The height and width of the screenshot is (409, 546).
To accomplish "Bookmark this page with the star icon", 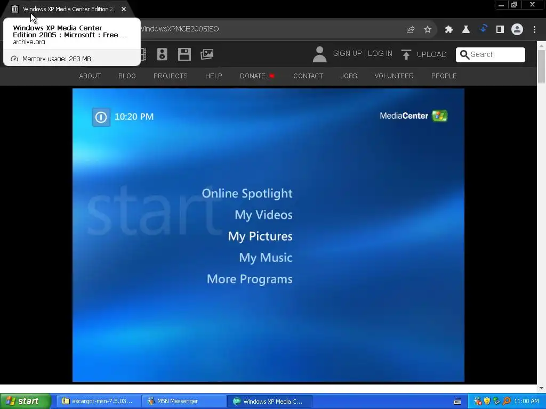I will (x=428, y=30).
